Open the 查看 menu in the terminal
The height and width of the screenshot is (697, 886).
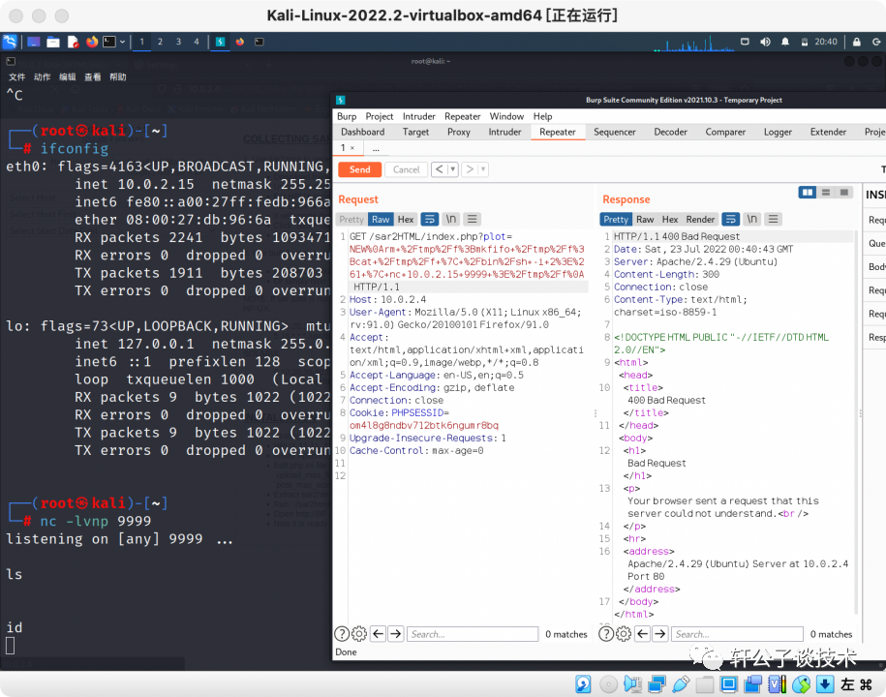pos(93,76)
